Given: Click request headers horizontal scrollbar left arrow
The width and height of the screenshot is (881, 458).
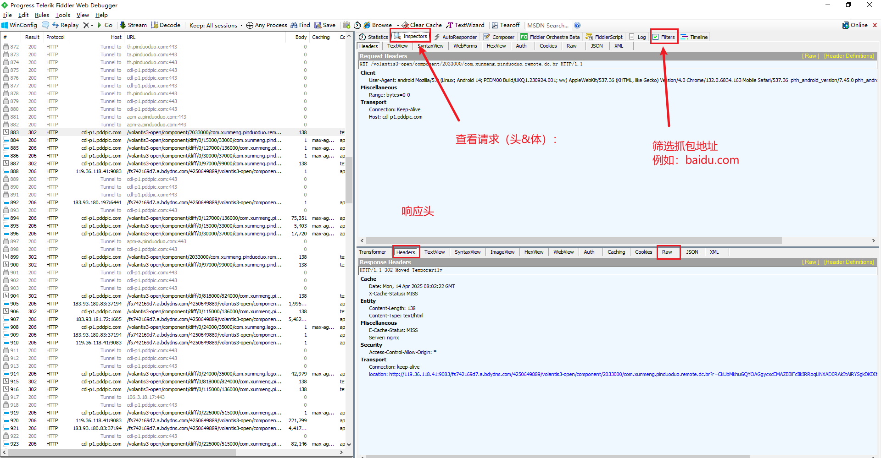Looking at the screenshot, I should tap(362, 240).
